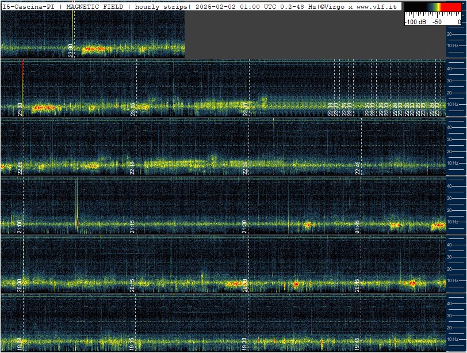
Task: Click the MAGNETIC FIELD text in header
Action: [95, 6]
